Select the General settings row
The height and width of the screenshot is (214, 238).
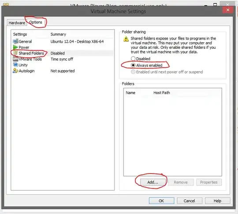63,41
